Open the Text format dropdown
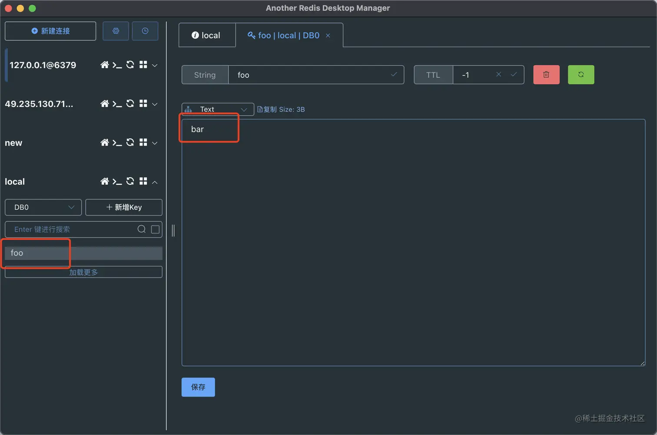Image resolution: width=657 pixels, height=435 pixels. [218, 109]
